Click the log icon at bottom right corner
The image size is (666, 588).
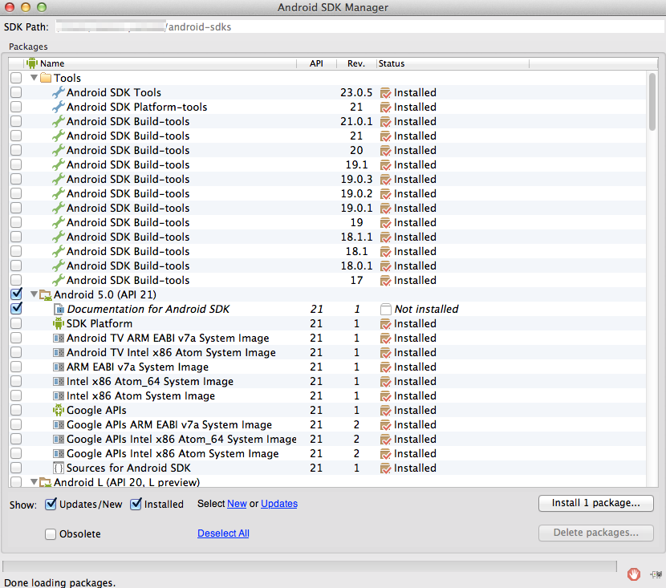[656, 574]
